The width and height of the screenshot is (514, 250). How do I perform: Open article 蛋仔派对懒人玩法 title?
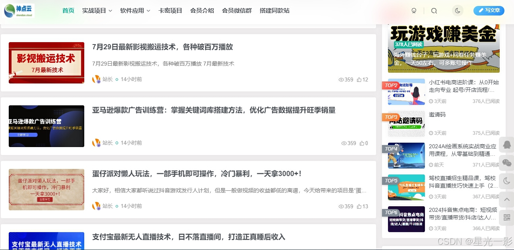pos(197,174)
